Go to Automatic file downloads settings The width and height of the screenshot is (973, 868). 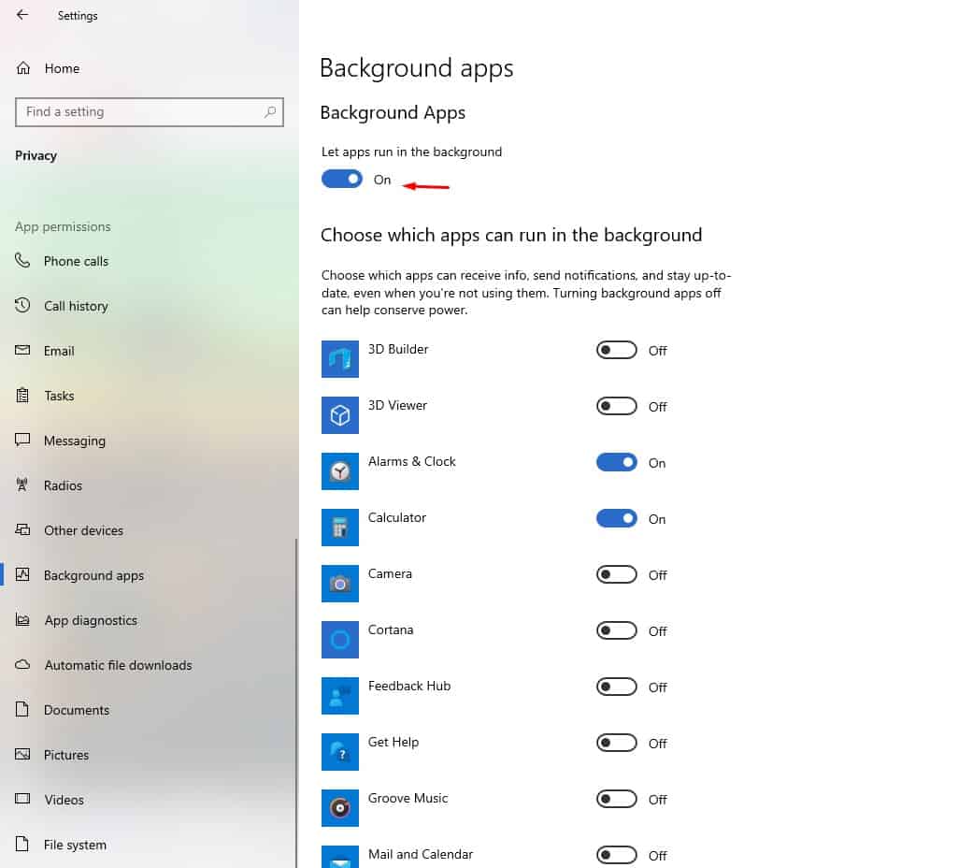(118, 665)
